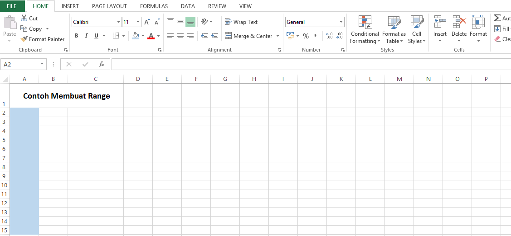Open Format as Table gallery
The width and height of the screenshot is (511, 236).
[394, 29]
